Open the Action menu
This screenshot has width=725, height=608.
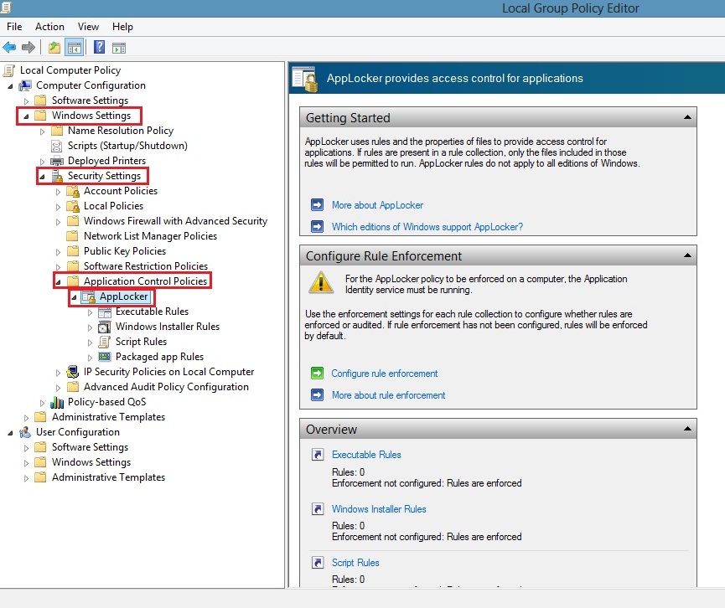point(49,27)
